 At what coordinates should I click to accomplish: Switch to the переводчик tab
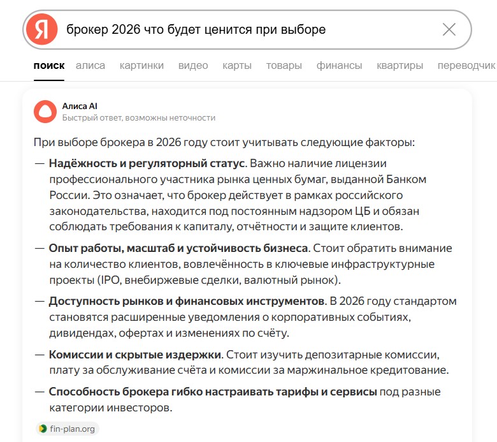pos(466,65)
